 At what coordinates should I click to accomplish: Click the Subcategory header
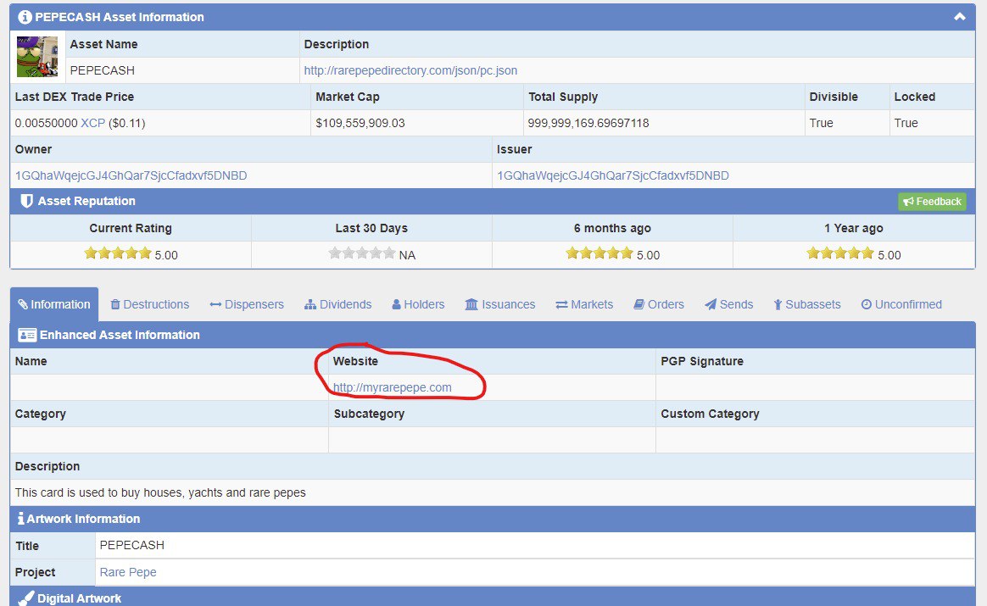(x=369, y=414)
